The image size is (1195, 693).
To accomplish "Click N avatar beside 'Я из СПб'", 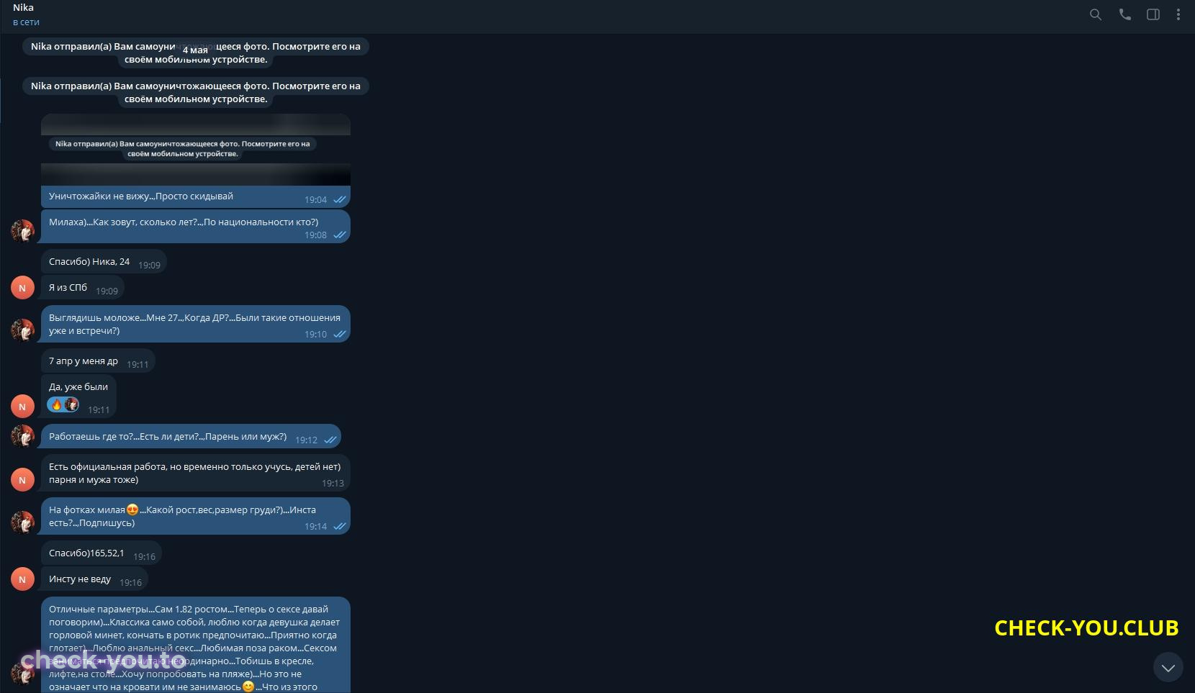I will [22, 288].
